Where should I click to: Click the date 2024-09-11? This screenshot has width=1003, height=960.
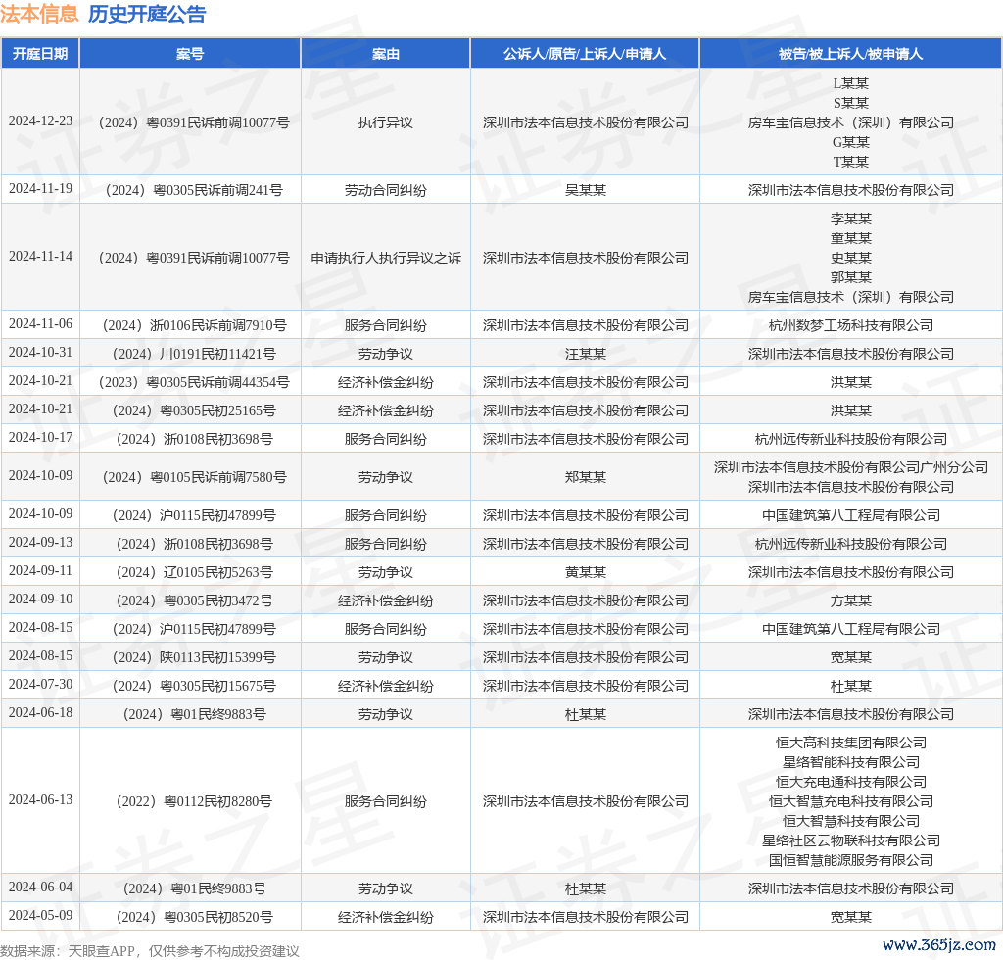tap(40, 570)
